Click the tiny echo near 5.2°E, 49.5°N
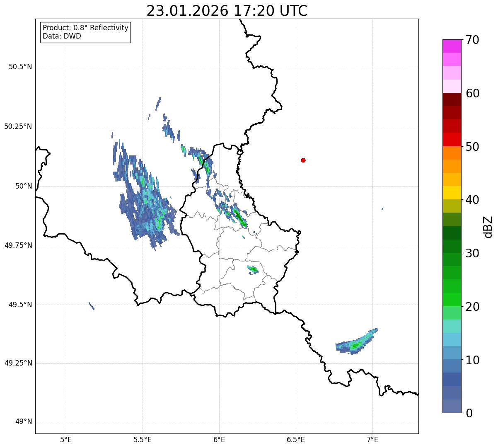 coord(92,306)
